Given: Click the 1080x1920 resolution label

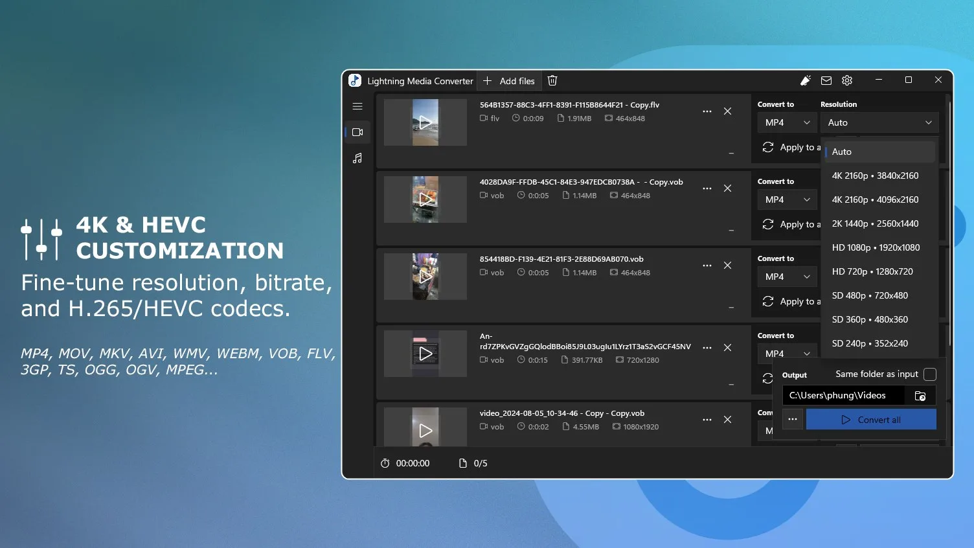Looking at the screenshot, I should click(x=635, y=427).
